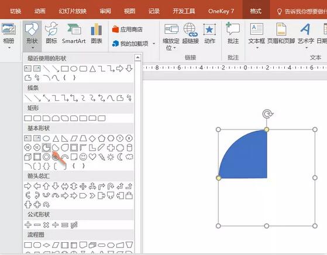Image resolution: width=327 pixels, height=255 pixels.
Task: Select the Cylinder shape
Action: tap(129, 148)
